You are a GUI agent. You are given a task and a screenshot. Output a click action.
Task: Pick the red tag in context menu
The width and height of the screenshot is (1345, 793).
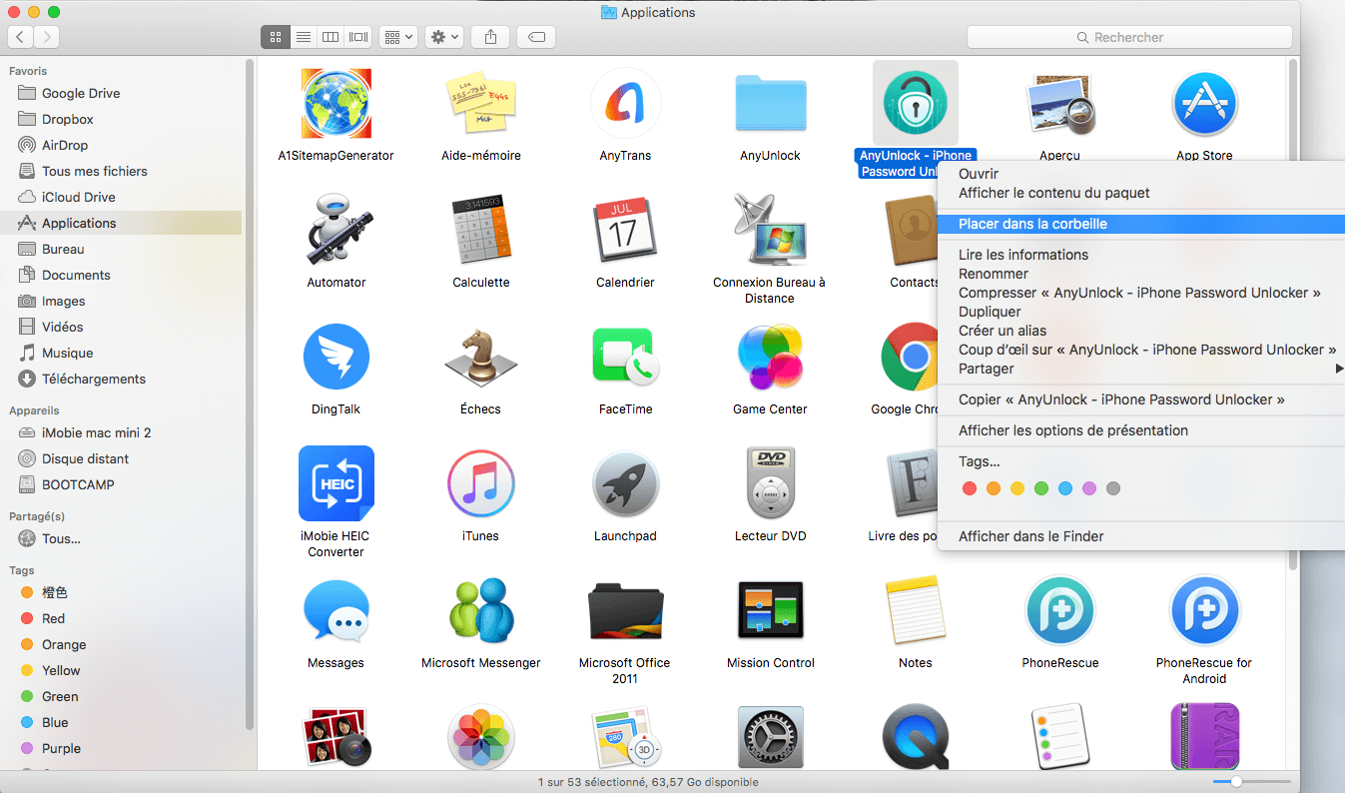click(x=969, y=488)
